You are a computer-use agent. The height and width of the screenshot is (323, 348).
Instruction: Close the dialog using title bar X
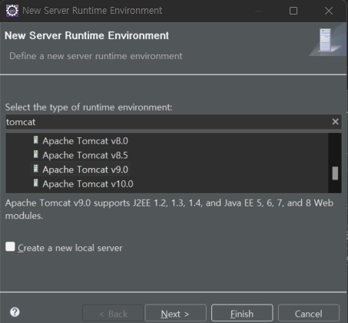pyautogui.click(x=329, y=11)
